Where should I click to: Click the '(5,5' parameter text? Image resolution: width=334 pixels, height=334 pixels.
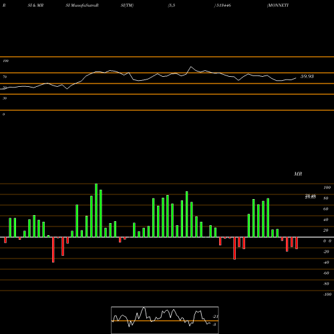click(172, 5)
